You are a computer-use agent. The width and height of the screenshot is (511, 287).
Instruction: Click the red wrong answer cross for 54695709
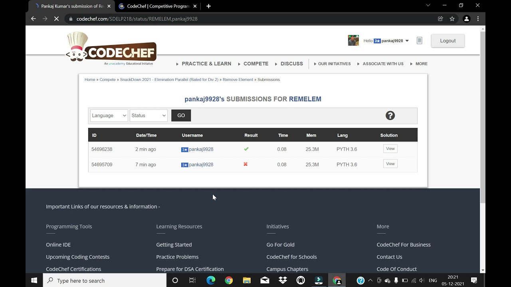[246, 164]
